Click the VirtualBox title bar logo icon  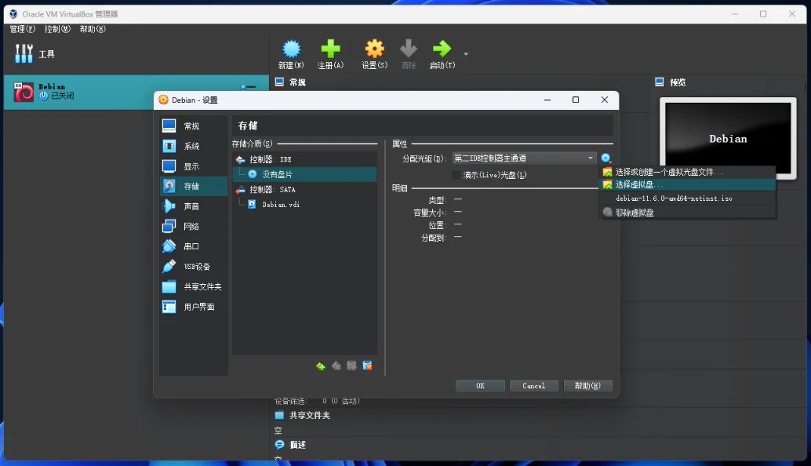point(13,14)
